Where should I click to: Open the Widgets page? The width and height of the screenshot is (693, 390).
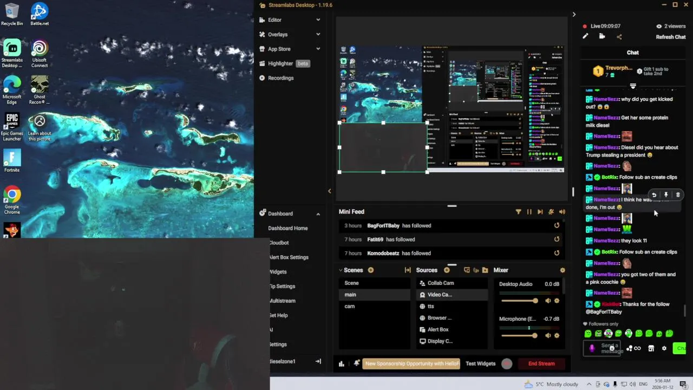point(278,272)
